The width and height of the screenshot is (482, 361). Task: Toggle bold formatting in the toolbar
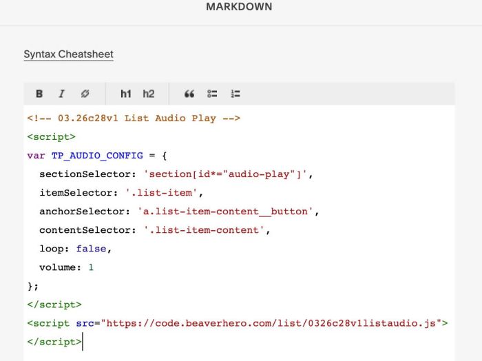[39, 94]
